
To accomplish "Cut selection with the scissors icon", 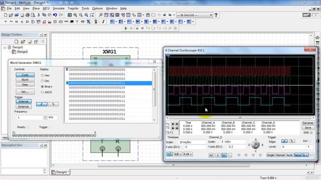I will 39,15.
